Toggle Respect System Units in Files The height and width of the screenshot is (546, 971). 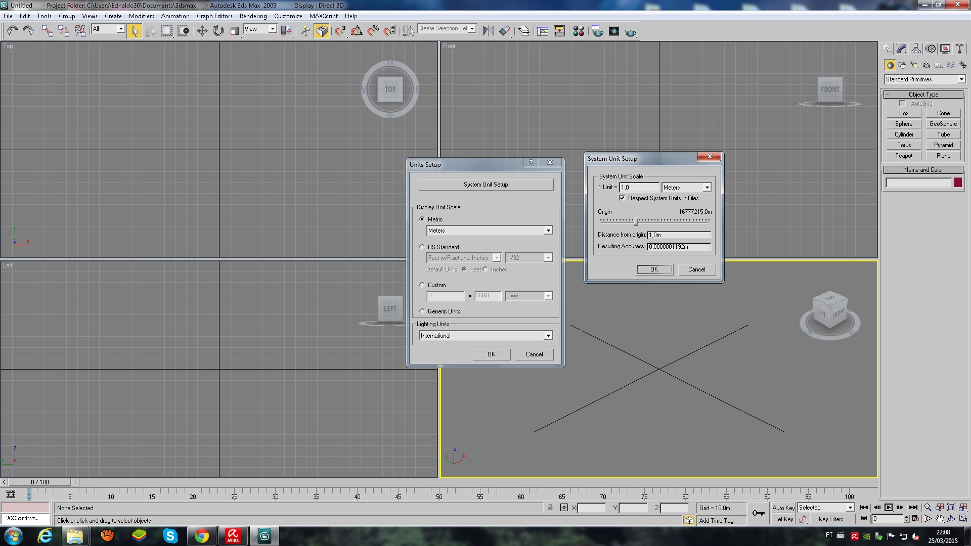(x=622, y=198)
